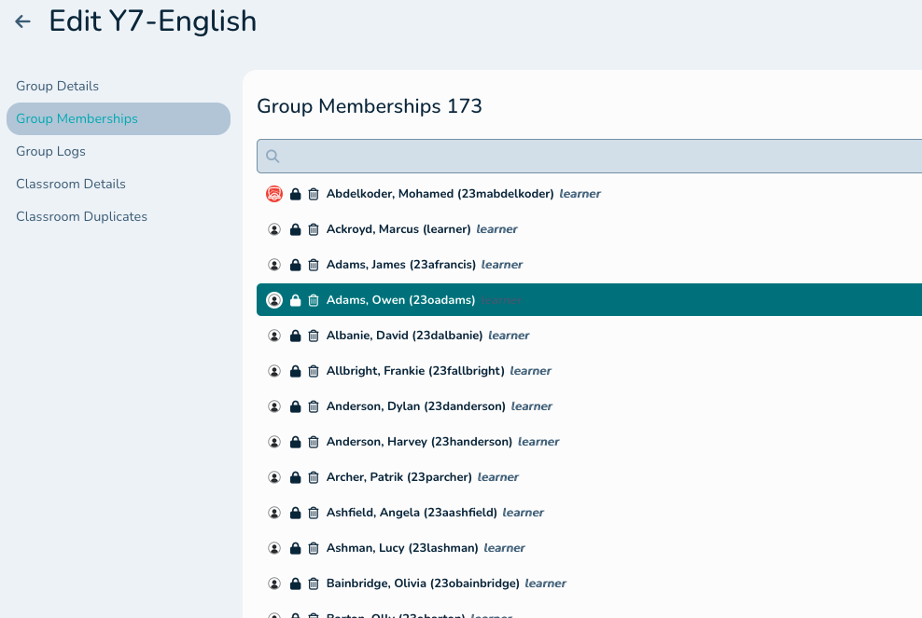
Task: Toggle lock on Ashfield, Angela membership
Action: (x=295, y=513)
